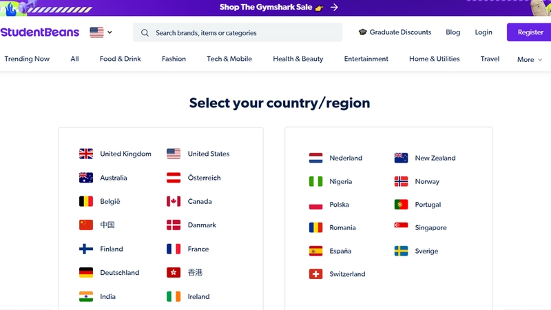The image size is (551, 310).
Task: Select the Österreich text link
Action: point(204,178)
